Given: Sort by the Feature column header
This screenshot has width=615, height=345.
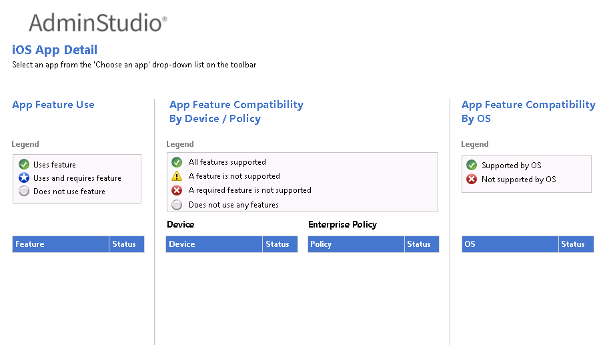Looking at the screenshot, I should (60, 244).
